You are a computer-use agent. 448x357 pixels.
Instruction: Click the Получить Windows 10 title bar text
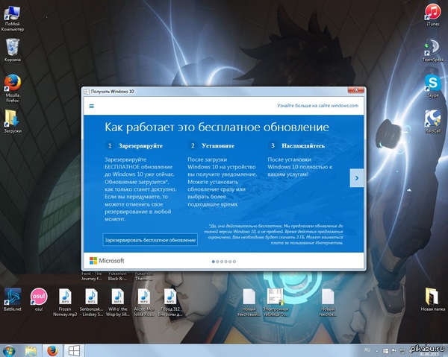(x=112, y=92)
